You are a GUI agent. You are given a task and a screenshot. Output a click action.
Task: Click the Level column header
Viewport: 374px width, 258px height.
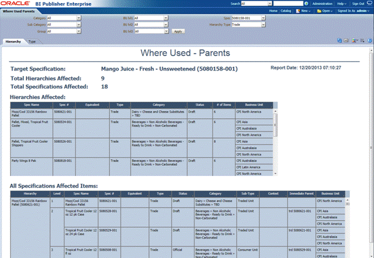tap(57, 193)
